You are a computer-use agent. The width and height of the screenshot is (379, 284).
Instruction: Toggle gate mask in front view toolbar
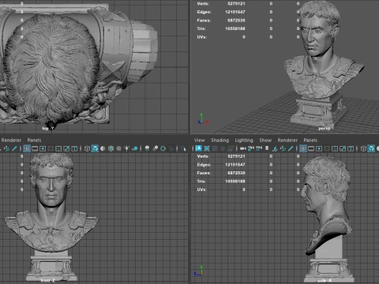[51, 149]
